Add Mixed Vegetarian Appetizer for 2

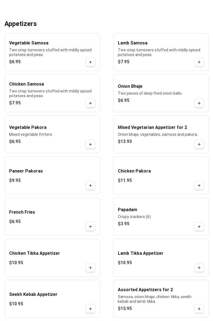click(x=199, y=144)
